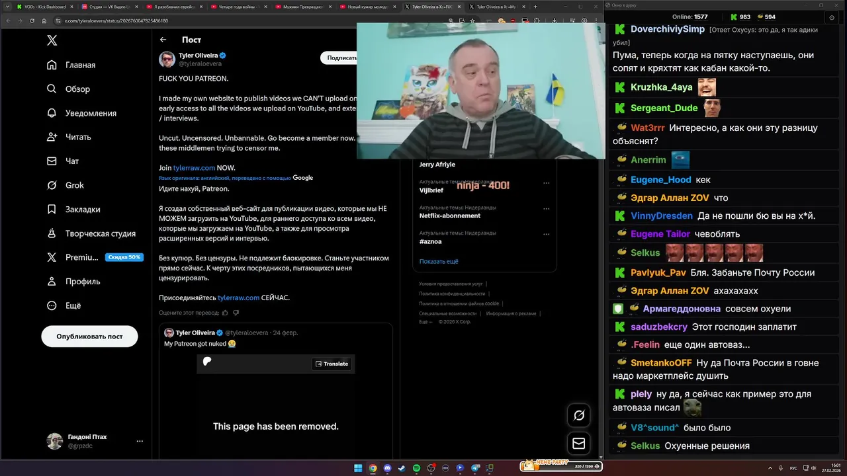Image resolution: width=847 pixels, height=476 pixels.
Task: Open Политика конфиденциальности link
Action: [x=452, y=294]
